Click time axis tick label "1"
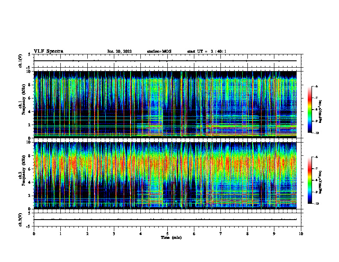This screenshot has height=262, width=339. [60, 234]
